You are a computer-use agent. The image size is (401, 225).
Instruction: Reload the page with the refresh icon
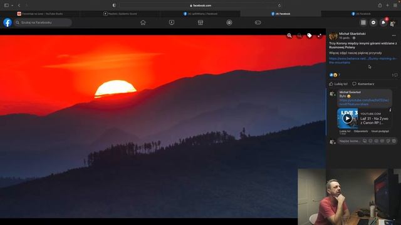(279, 6)
